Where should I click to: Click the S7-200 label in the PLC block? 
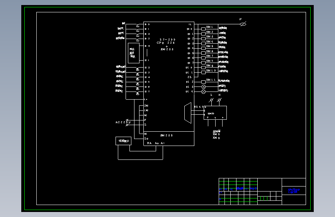[x=168, y=39]
